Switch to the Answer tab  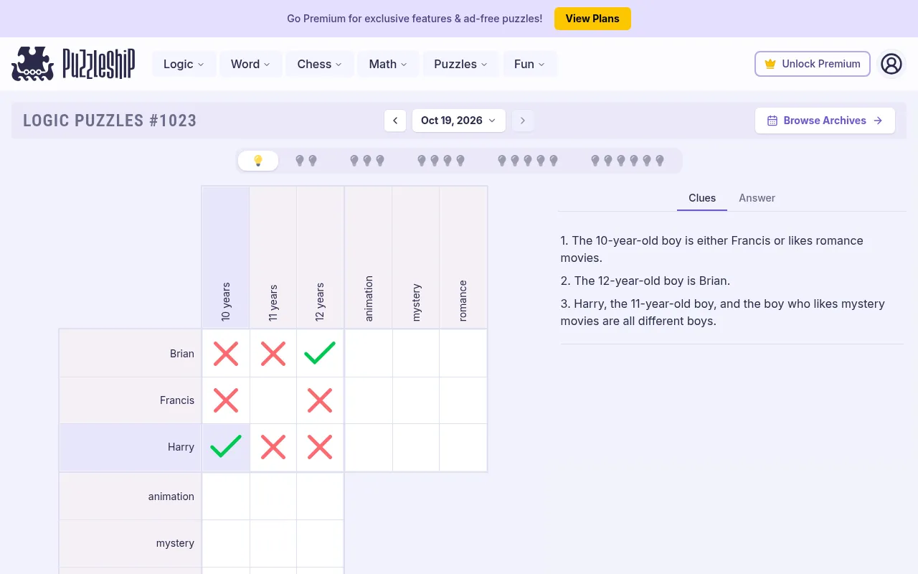pos(757,198)
